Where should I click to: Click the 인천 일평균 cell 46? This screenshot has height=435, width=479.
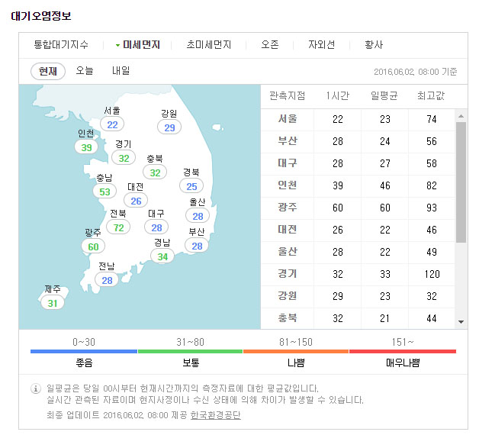tap(385, 185)
